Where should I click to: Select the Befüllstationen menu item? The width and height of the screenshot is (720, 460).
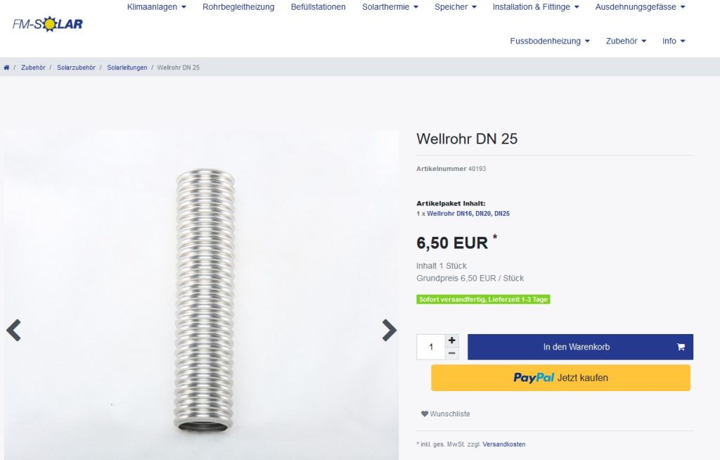click(319, 7)
